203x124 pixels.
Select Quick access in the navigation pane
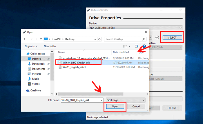coord(36,54)
